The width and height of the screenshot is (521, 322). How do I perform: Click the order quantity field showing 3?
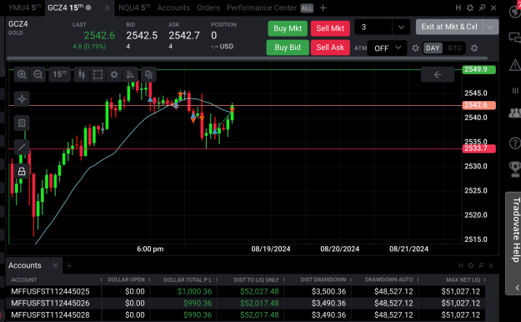tap(373, 28)
